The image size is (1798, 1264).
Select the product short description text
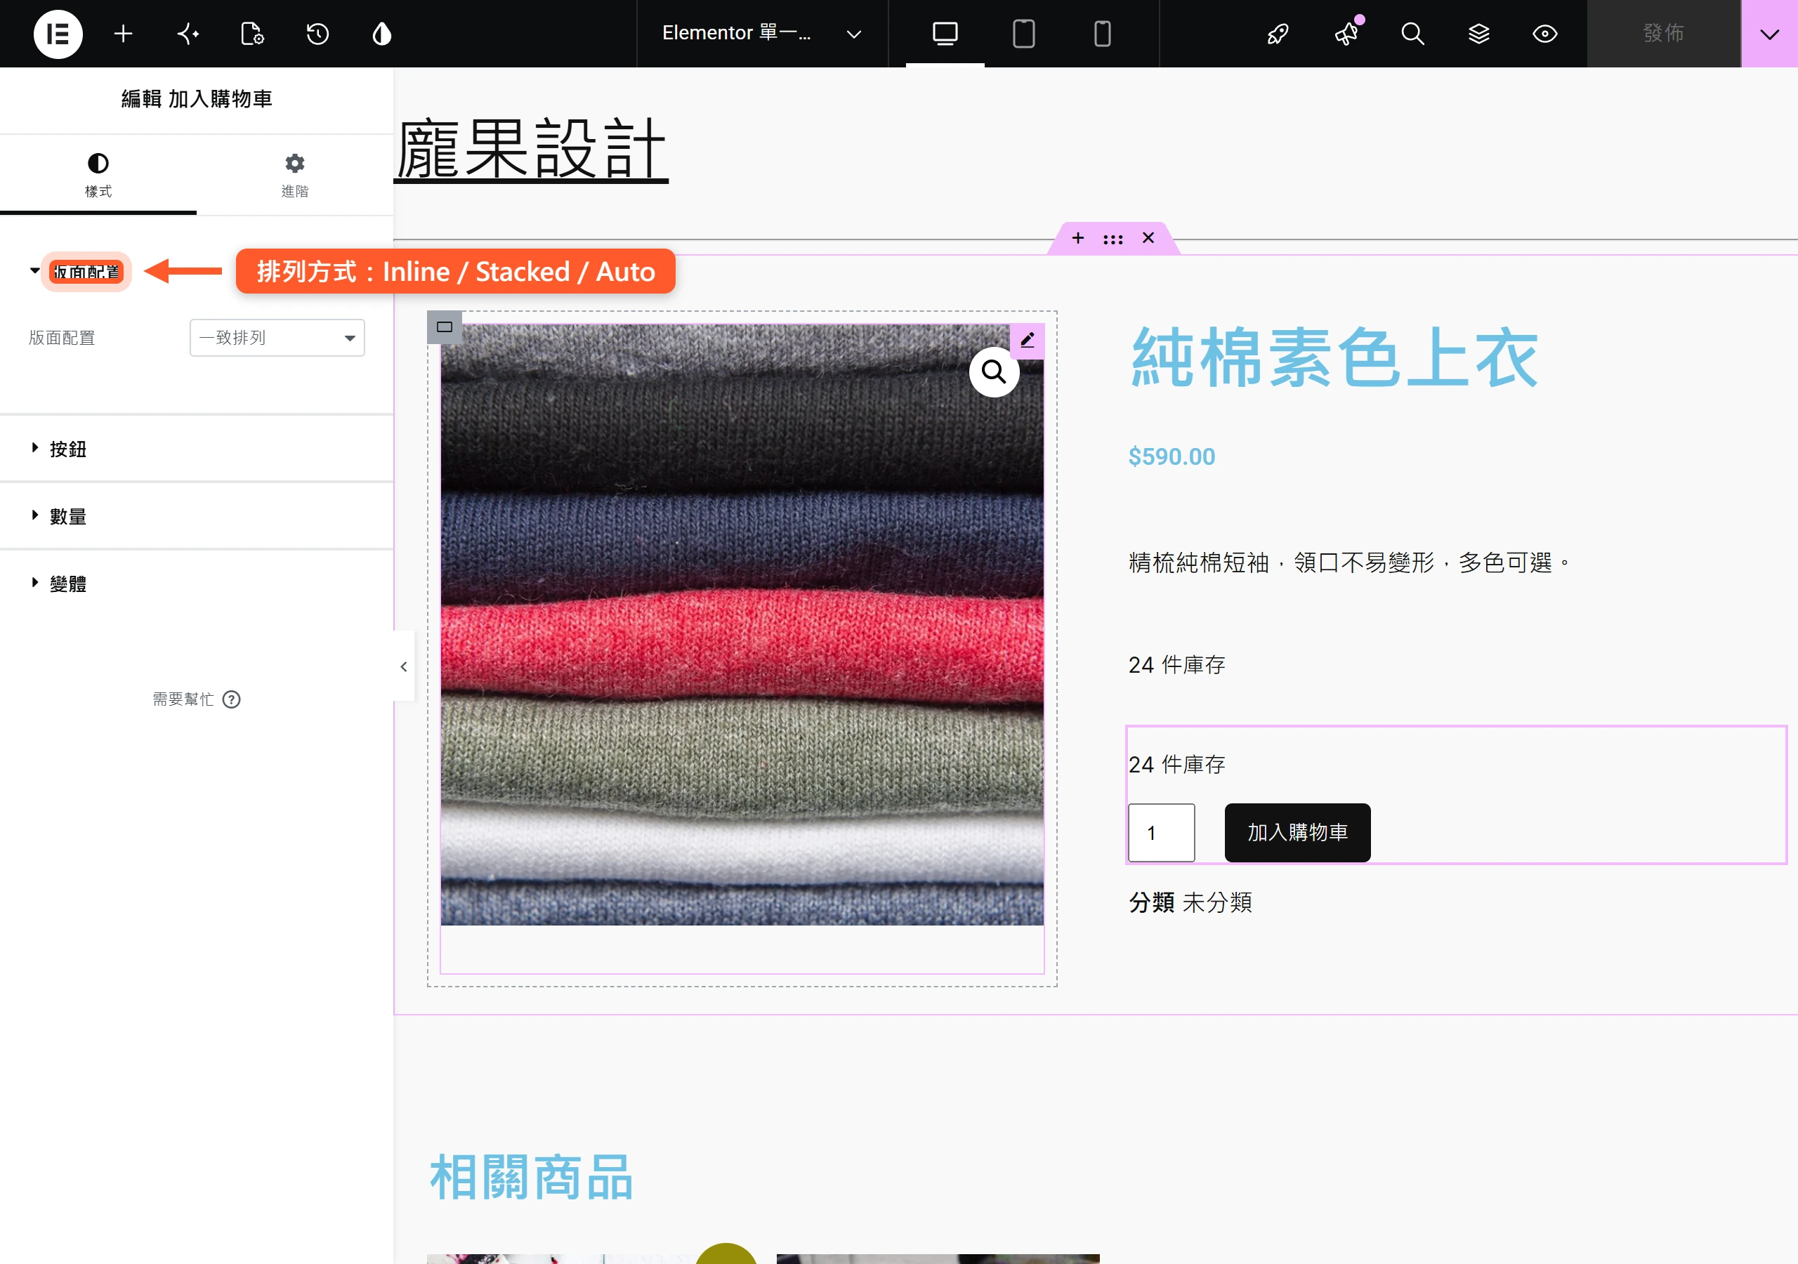point(1349,562)
